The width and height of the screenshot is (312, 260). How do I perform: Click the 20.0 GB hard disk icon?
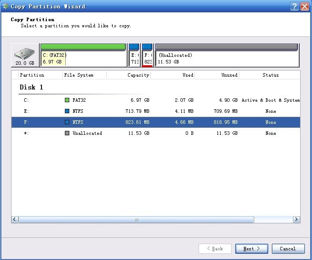pos(25,55)
